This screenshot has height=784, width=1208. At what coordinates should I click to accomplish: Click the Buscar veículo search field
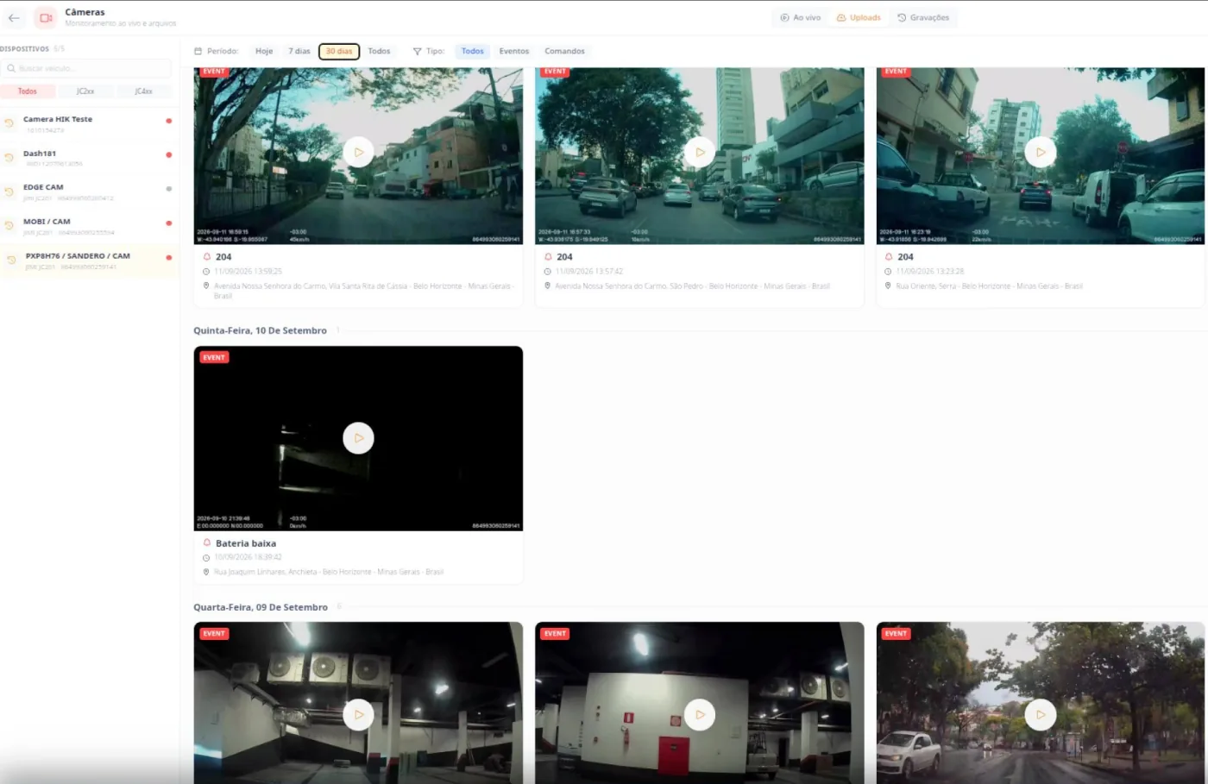point(86,68)
